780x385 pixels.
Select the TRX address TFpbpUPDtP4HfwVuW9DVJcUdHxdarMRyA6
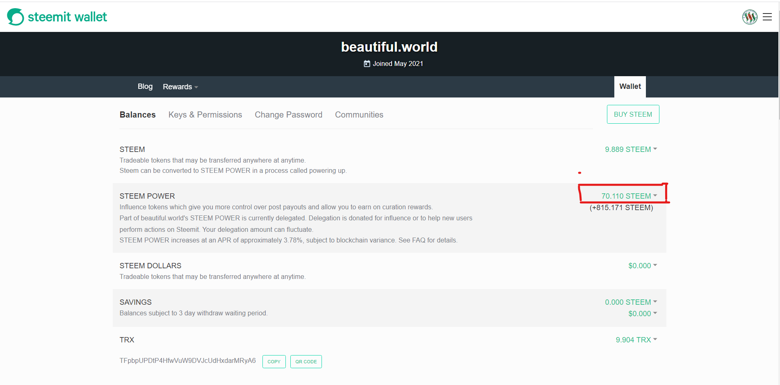pyautogui.click(x=187, y=361)
